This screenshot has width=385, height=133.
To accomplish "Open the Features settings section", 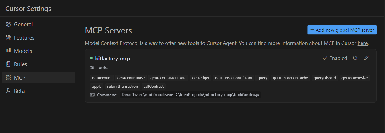I will (39, 38).
